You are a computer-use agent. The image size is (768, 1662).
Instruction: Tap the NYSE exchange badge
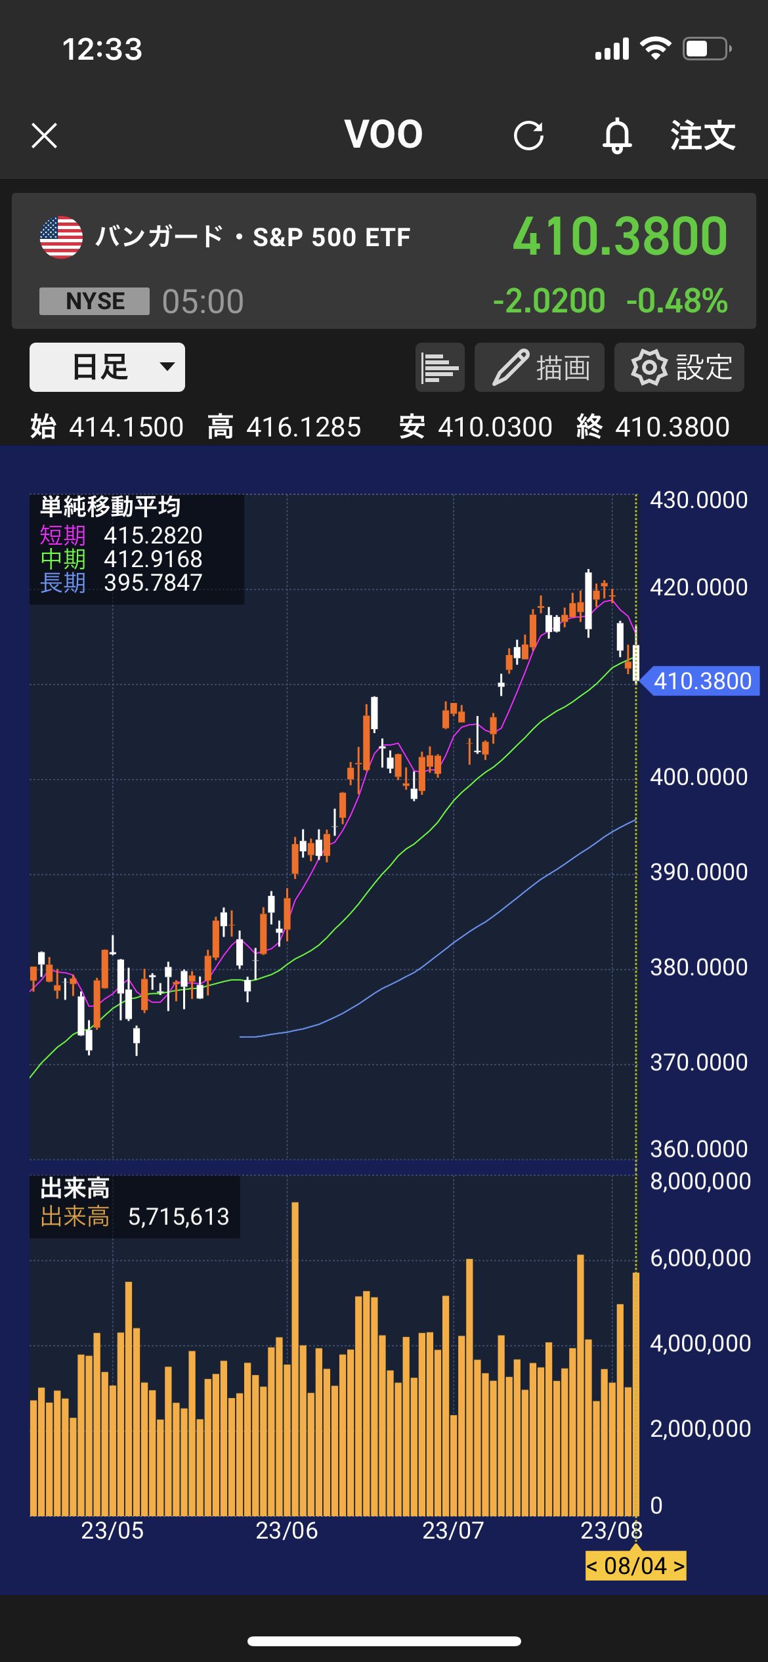coord(95,301)
